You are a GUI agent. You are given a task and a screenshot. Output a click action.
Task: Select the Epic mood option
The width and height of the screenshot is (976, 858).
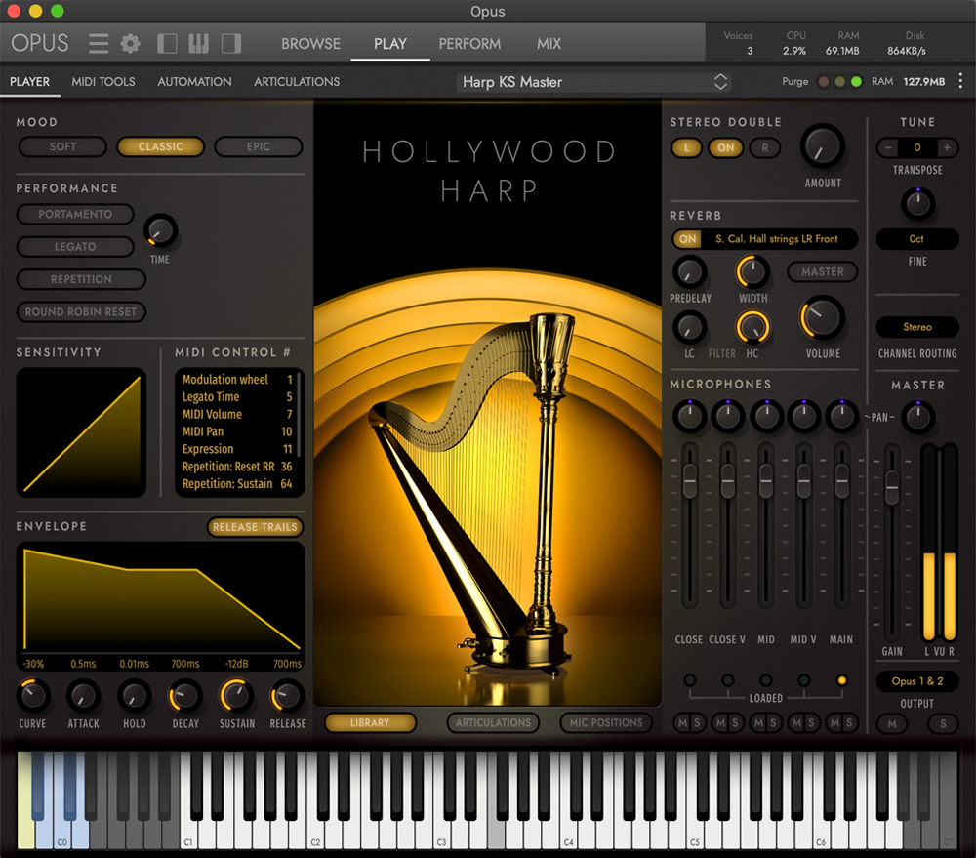point(258,147)
